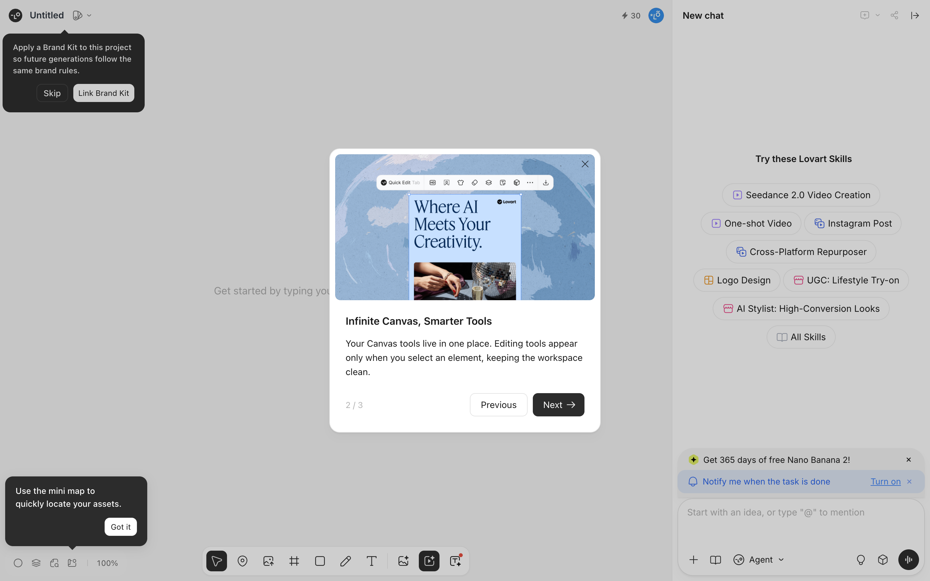The width and height of the screenshot is (930, 581).
Task: Click Get 365 days of free Nano Banana 2
Action: tap(776, 460)
